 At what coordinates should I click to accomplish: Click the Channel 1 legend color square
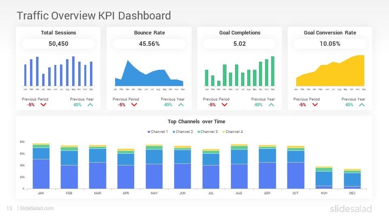tap(149, 132)
